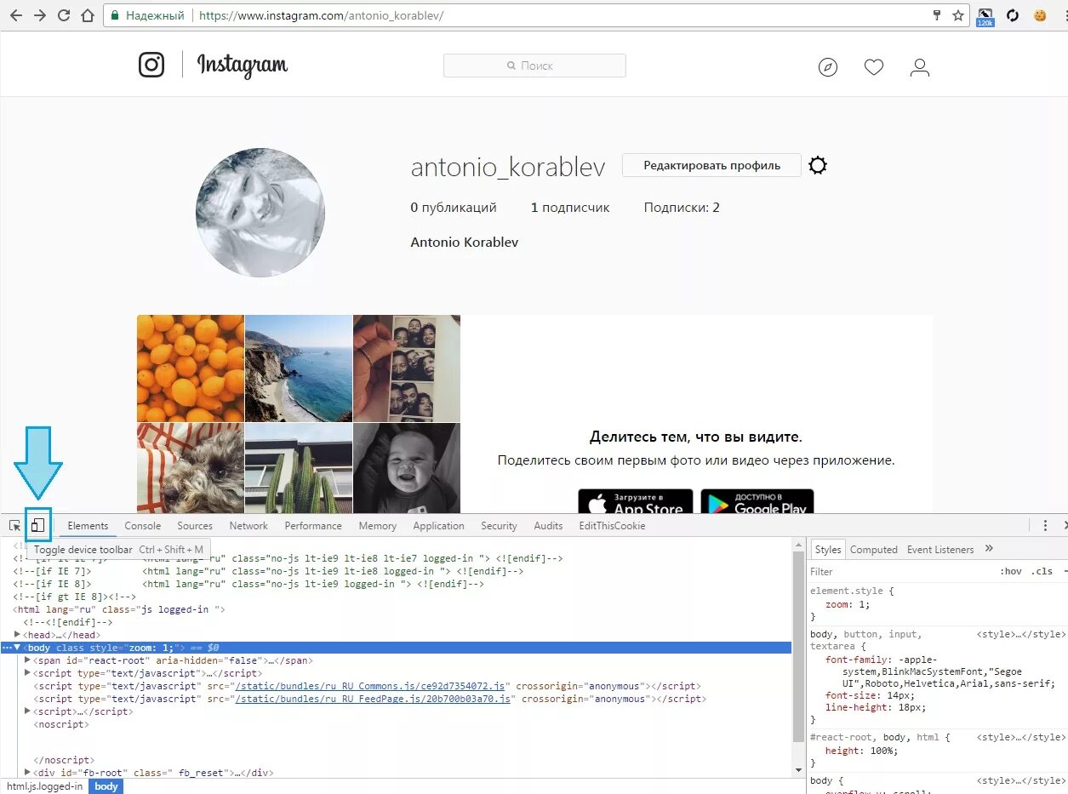The width and height of the screenshot is (1068, 794).
Task: Click the oranges photo thumbnail
Action: pyautogui.click(x=191, y=368)
